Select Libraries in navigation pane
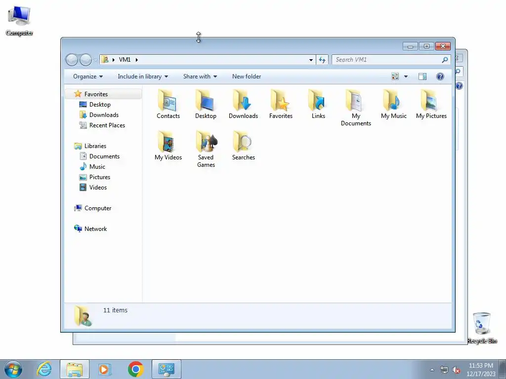This screenshot has height=379, width=506. (x=95, y=146)
